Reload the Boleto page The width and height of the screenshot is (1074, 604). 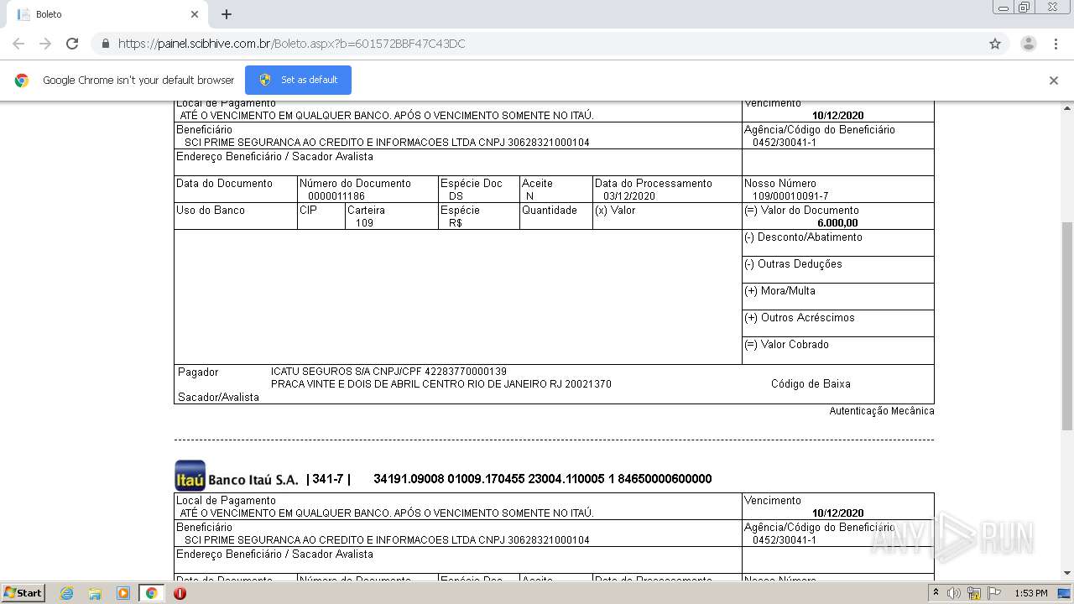click(72, 44)
